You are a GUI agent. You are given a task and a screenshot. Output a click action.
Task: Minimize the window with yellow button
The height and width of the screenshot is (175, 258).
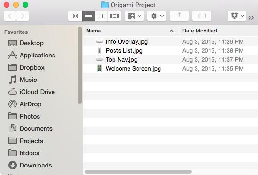[16, 5]
